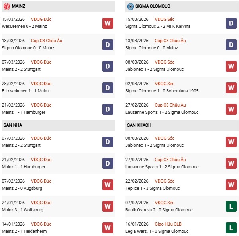Click the L badge for Banik Ostrava match
This screenshot has width=239, height=236.
click(x=231, y=207)
